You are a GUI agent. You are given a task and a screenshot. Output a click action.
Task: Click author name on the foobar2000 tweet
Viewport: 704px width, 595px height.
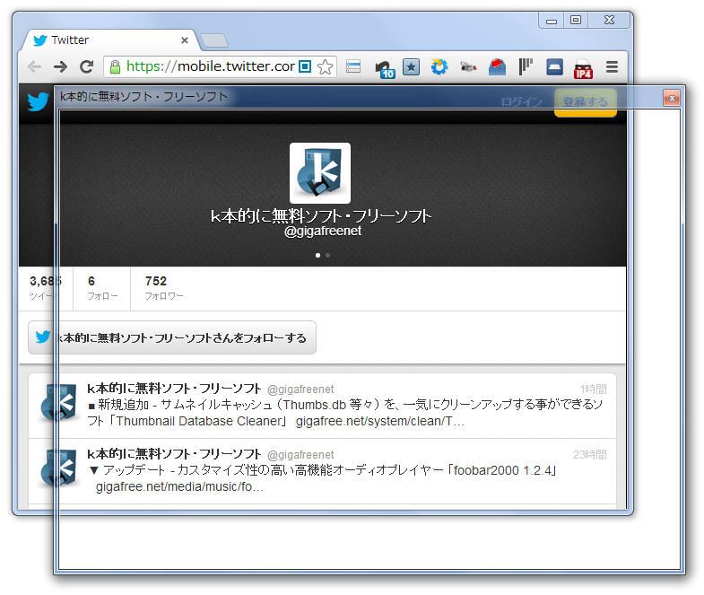pyautogui.click(x=174, y=454)
